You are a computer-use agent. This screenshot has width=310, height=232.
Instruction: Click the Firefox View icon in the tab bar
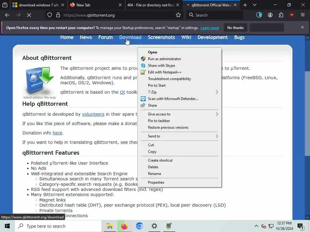click(5, 5)
